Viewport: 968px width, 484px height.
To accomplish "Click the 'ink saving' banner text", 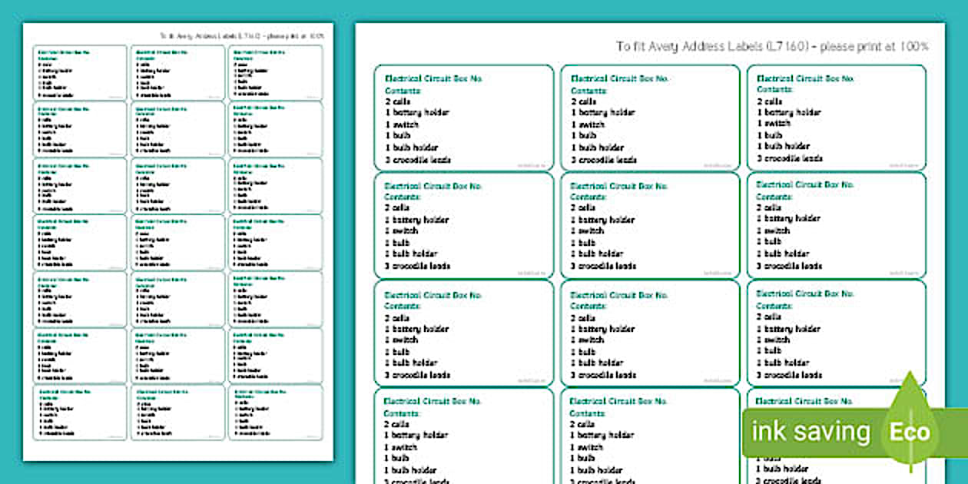I will (811, 433).
